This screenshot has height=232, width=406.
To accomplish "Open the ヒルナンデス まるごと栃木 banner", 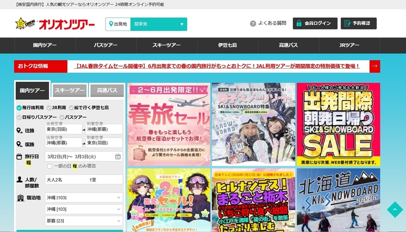I will click(x=253, y=200).
